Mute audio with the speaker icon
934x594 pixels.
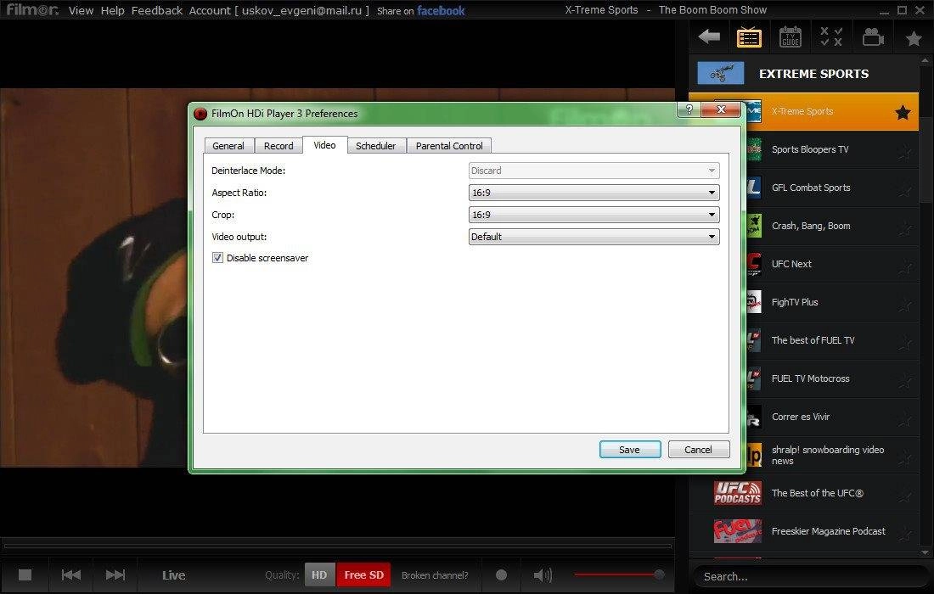tap(543, 575)
